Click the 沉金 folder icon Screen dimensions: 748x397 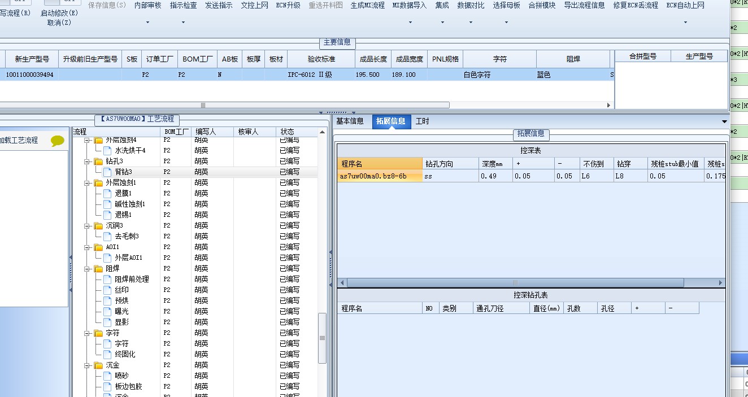click(99, 365)
